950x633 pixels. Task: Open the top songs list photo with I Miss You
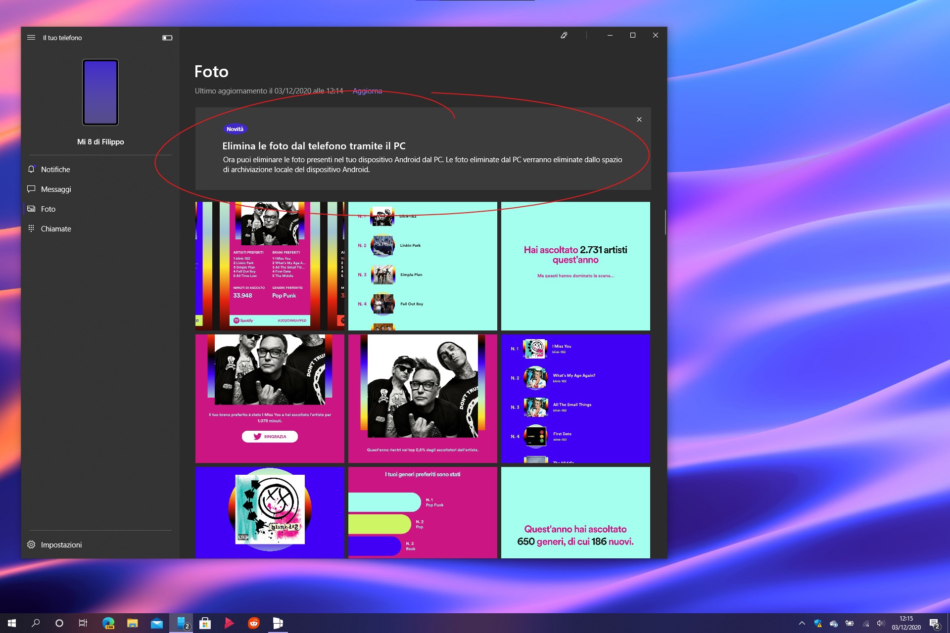[x=575, y=399]
